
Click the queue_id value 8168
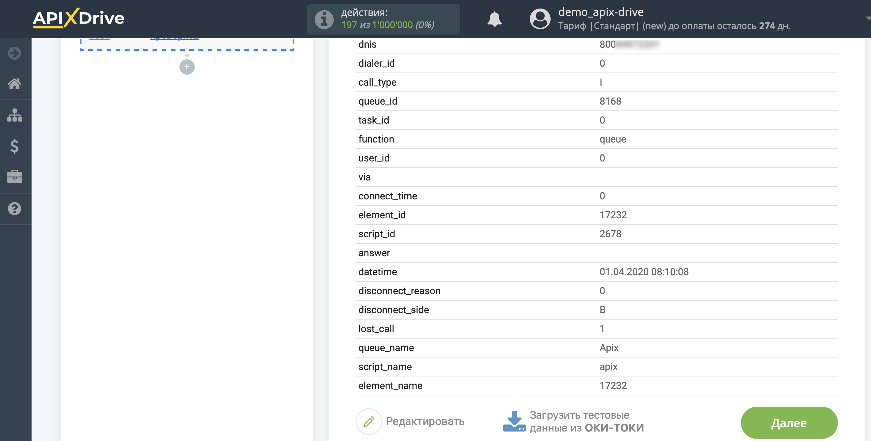[610, 101]
